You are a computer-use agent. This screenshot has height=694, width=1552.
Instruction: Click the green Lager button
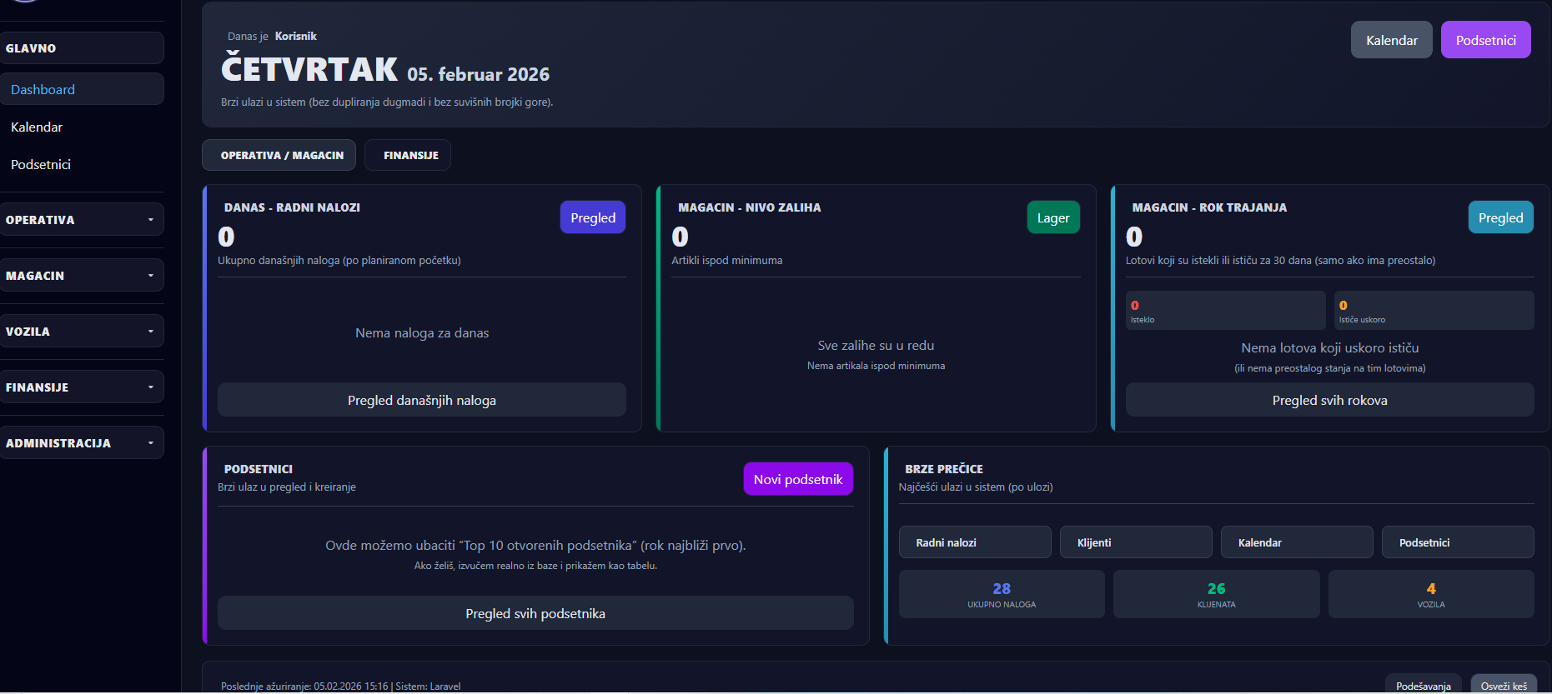(x=1053, y=217)
